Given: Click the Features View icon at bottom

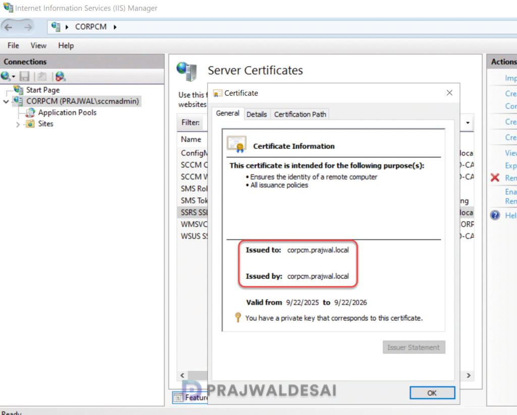Looking at the screenshot, I should pyautogui.click(x=178, y=397).
